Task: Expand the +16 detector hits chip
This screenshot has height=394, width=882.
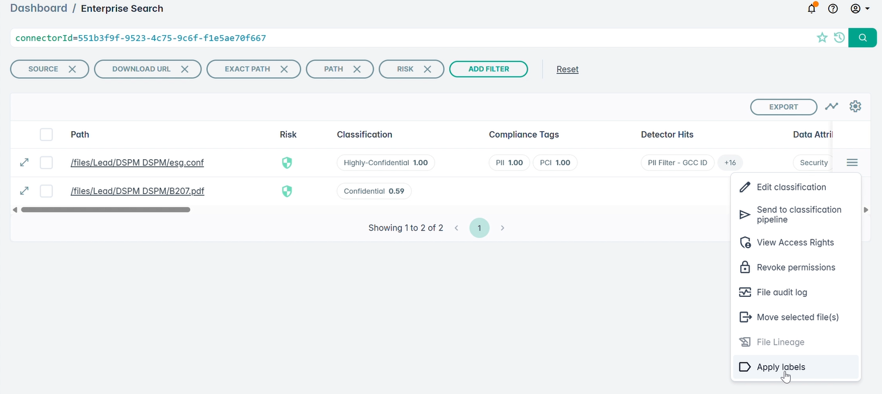Action: coord(730,163)
